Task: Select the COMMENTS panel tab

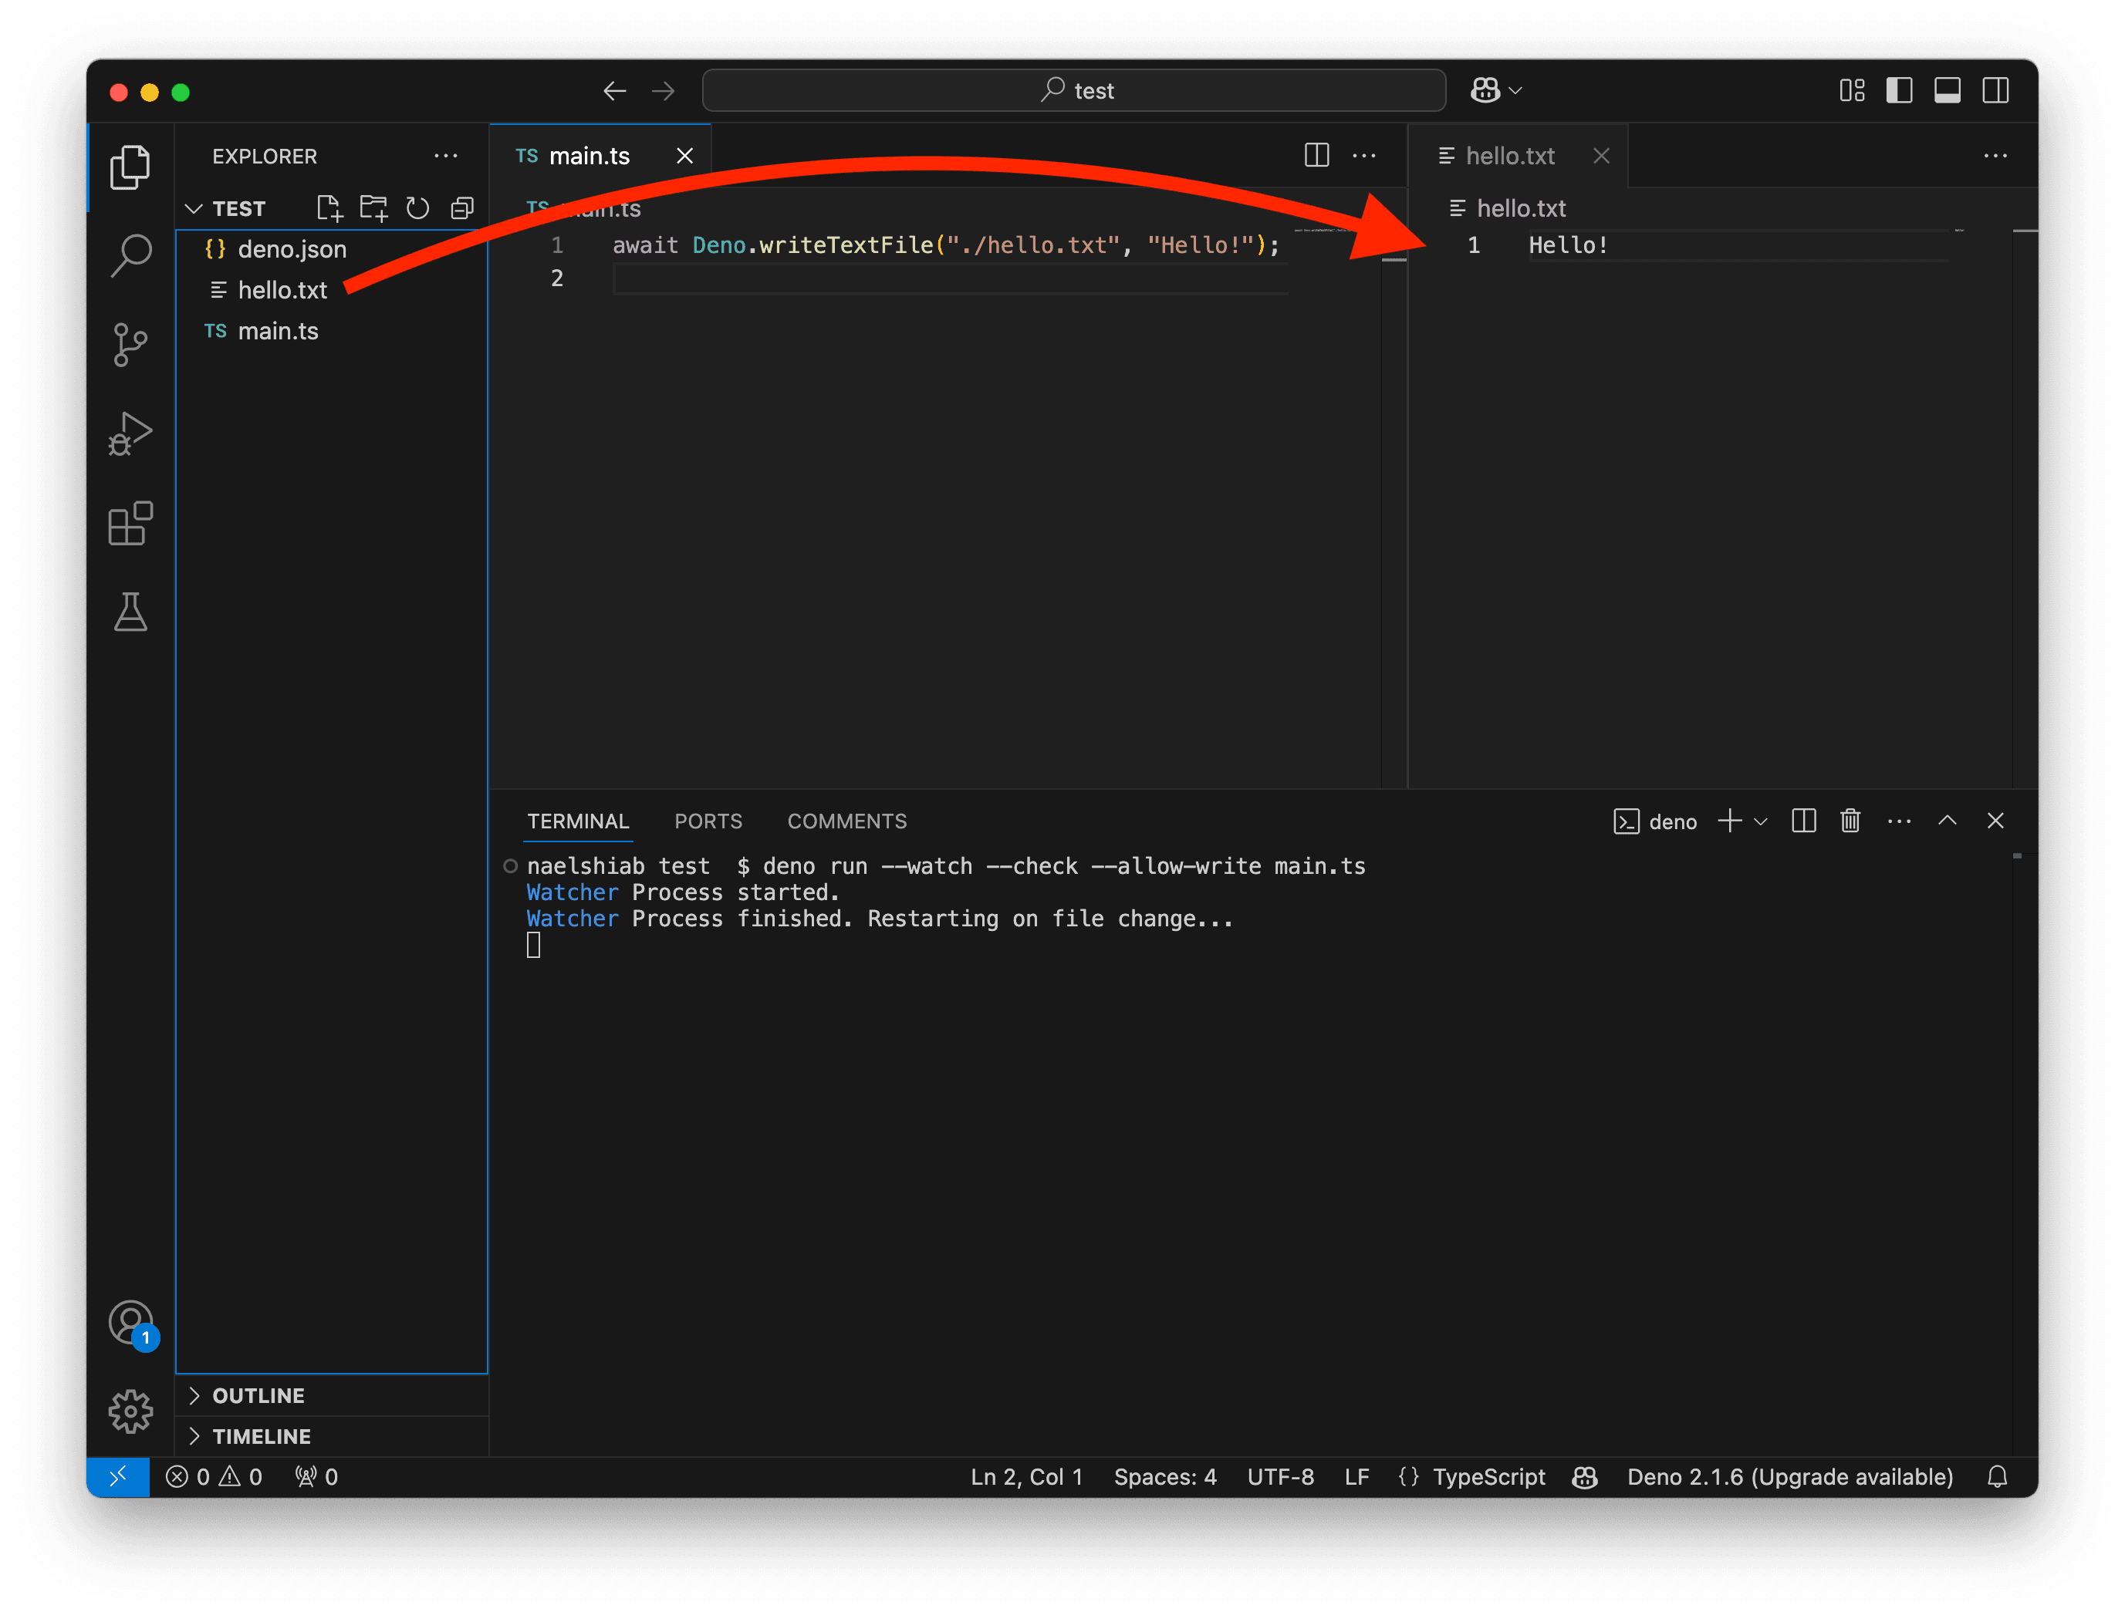Action: [x=846, y=821]
